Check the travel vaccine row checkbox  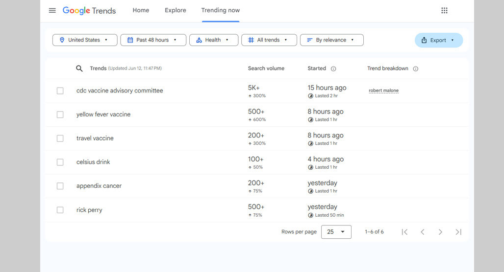click(60, 138)
